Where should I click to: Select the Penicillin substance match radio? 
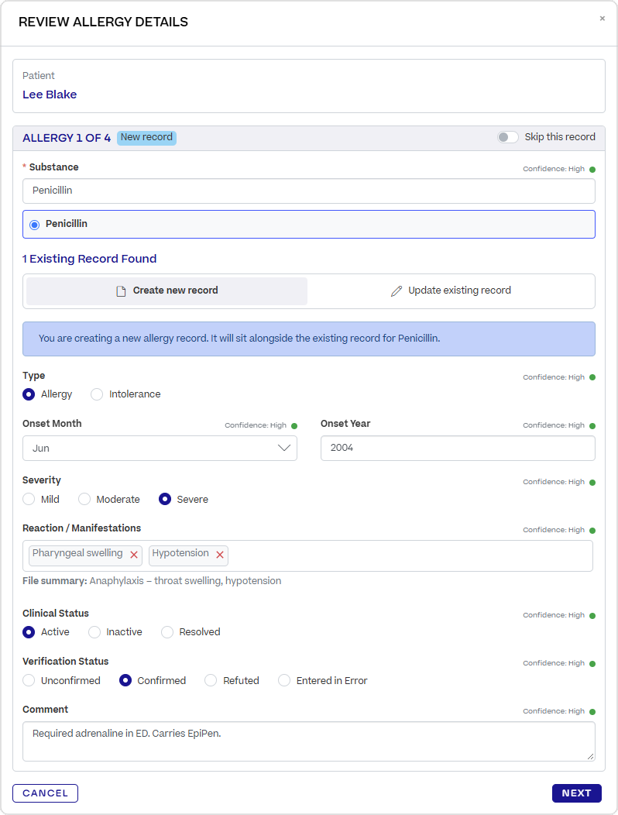point(34,225)
